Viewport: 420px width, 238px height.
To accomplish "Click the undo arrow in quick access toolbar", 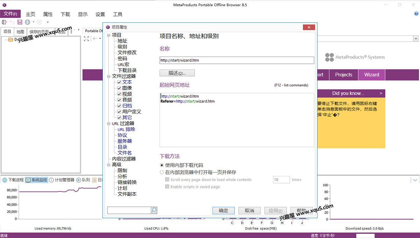I will (12, 22).
